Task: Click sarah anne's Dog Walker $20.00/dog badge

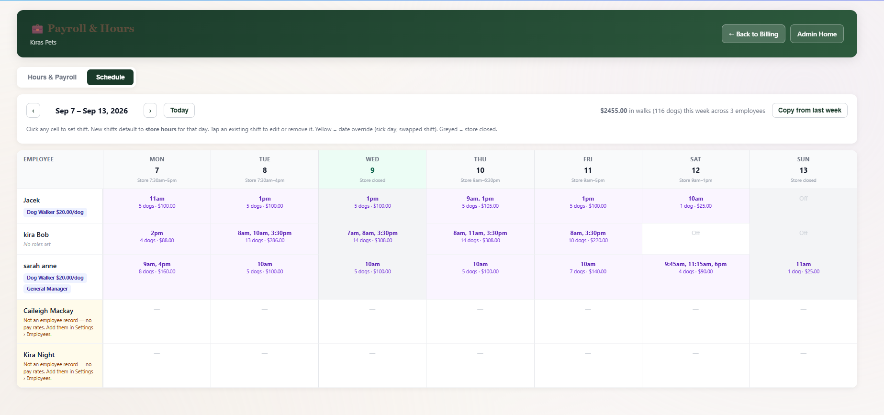Action: (x=55, y=278)
